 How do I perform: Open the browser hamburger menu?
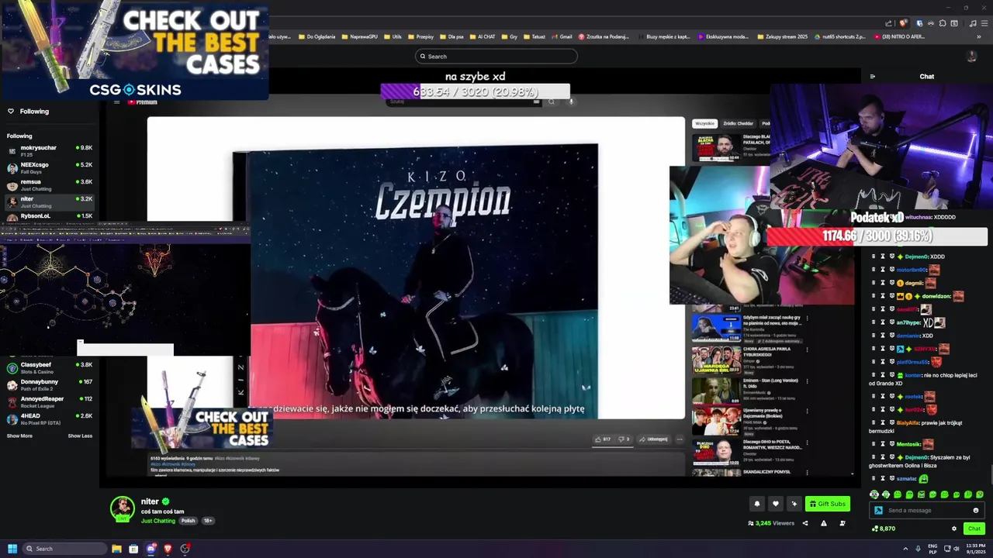[x=984, y=23]
